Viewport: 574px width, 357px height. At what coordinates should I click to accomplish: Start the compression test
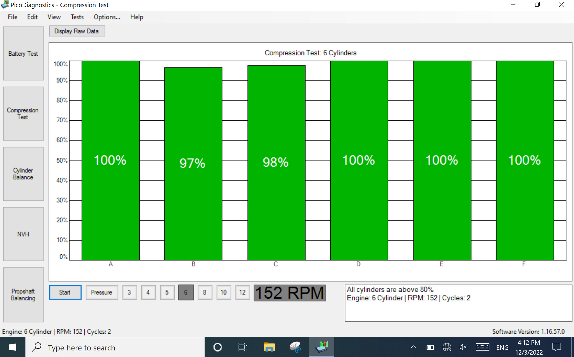click(65, 292)
